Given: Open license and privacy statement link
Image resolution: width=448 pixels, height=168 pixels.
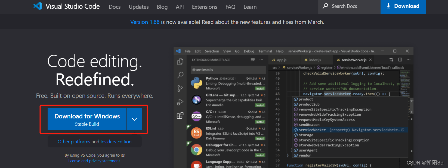Looking at the screenshot, I should (94, 161).
